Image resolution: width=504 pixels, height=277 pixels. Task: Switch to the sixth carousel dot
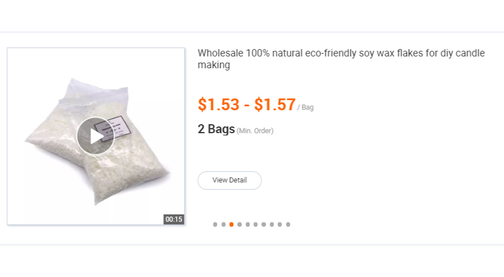tap(256, 225)
